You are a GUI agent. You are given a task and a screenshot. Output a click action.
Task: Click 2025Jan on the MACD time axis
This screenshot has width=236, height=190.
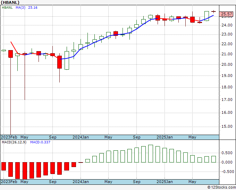click(165, 182)
